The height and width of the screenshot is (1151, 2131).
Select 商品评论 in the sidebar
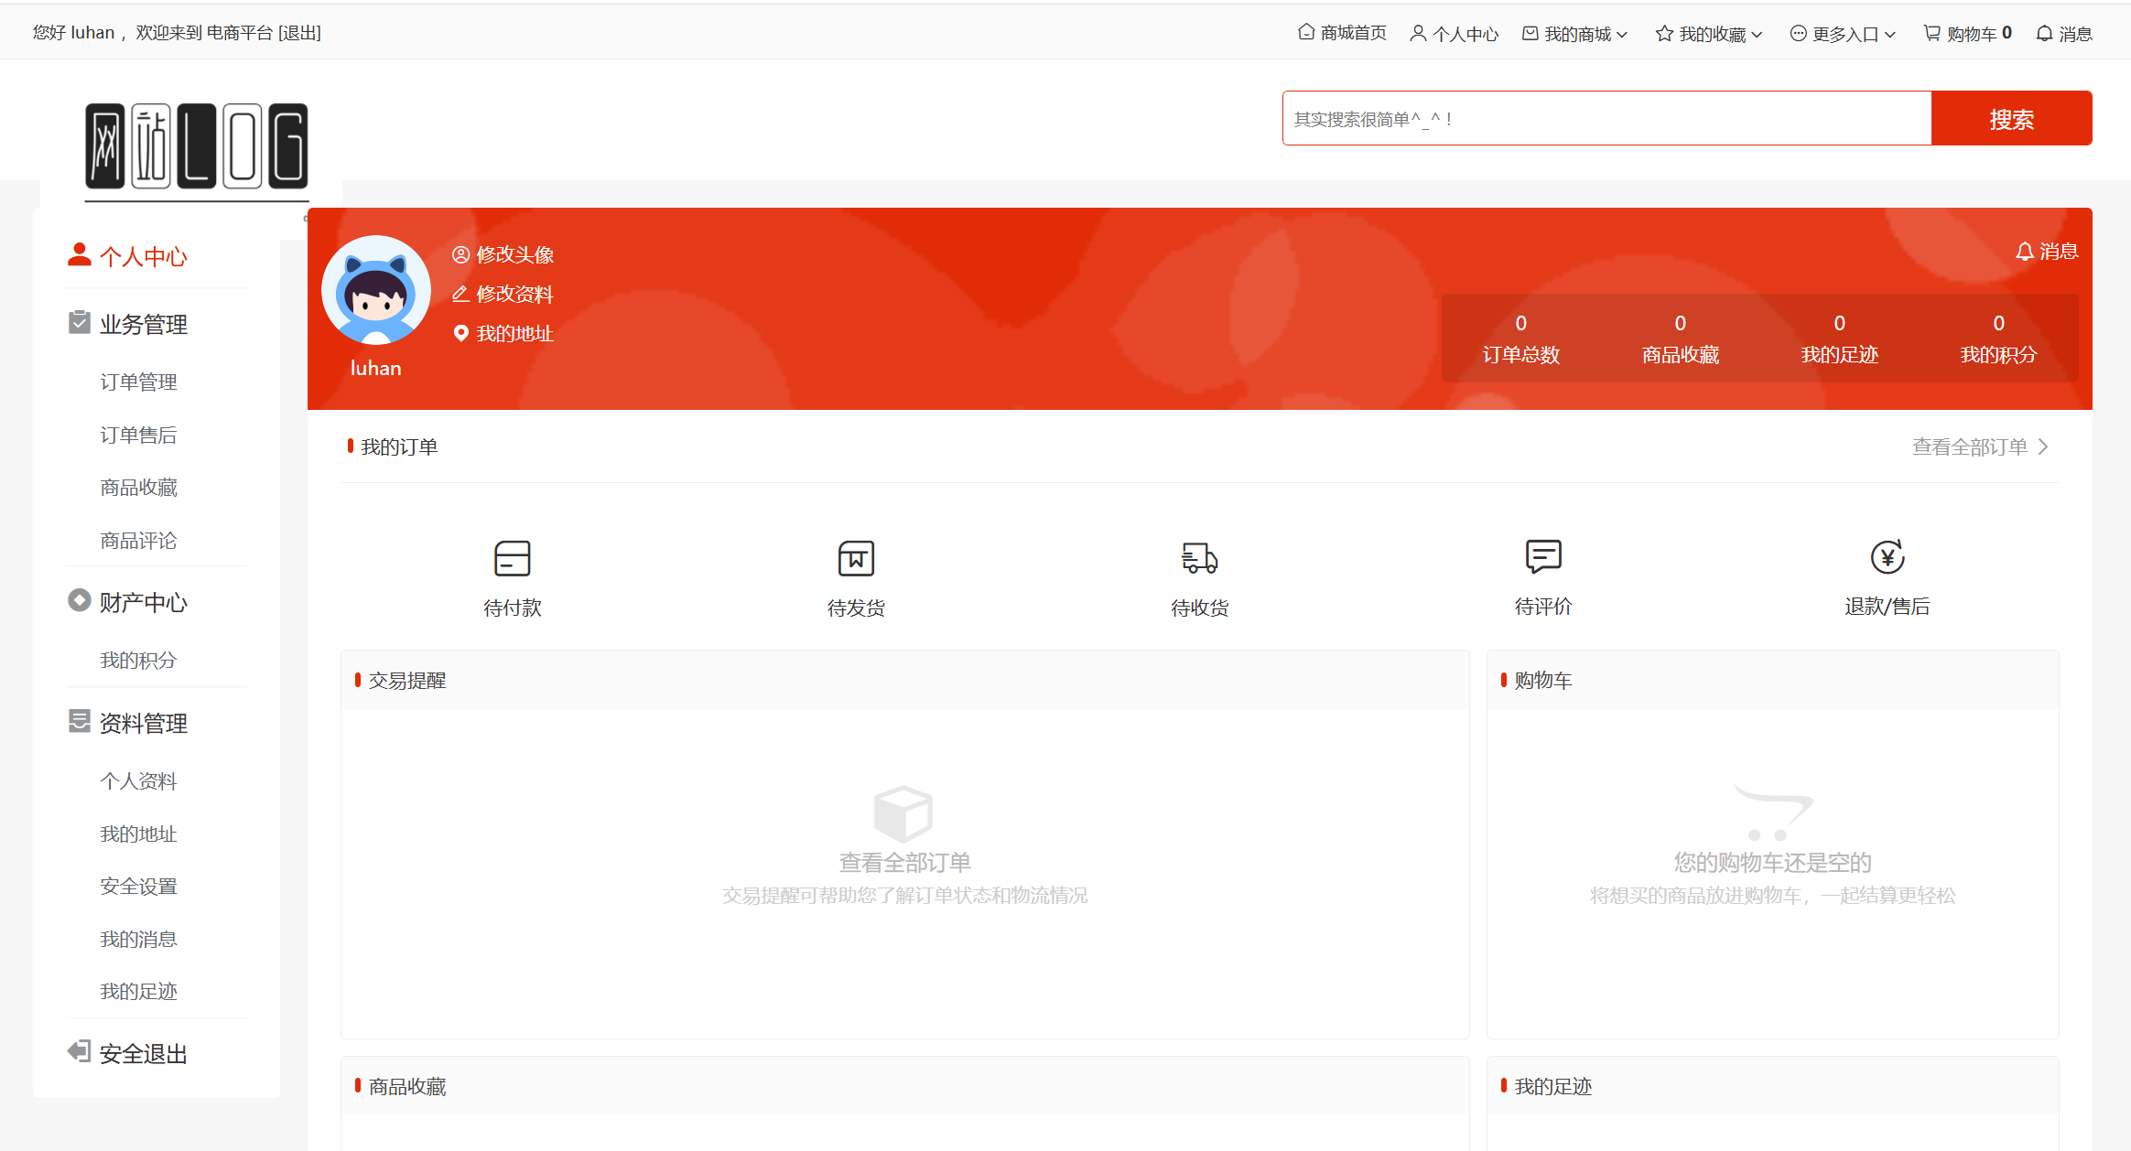[138, 541]
